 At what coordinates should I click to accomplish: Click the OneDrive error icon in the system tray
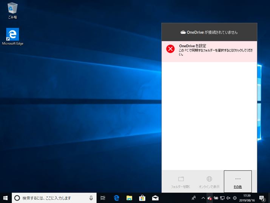pyautogui.click(x=210, y=198)
